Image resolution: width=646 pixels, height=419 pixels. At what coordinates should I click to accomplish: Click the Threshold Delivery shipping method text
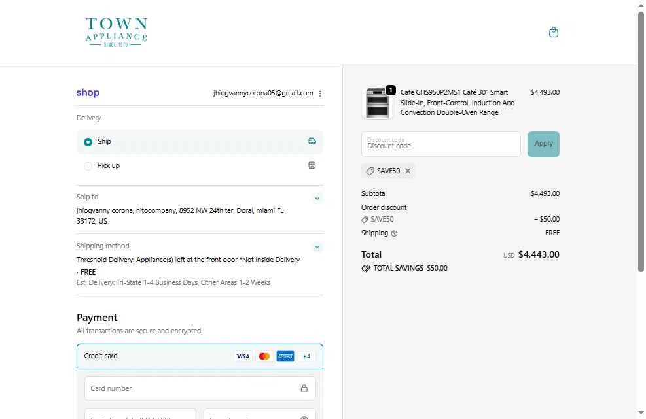coord(188,260)
